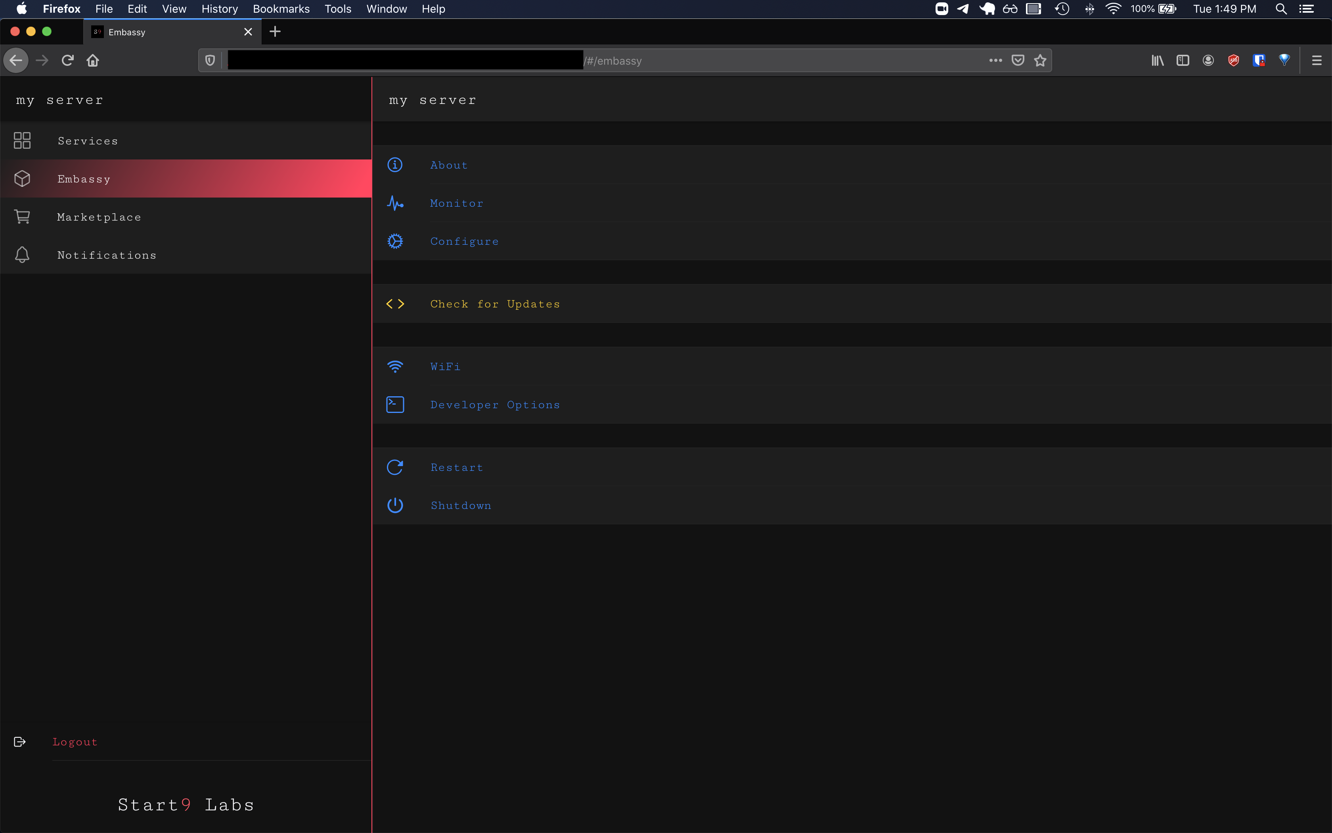
Task: Click the Notifications bell icon
Action: coord(22,255)
